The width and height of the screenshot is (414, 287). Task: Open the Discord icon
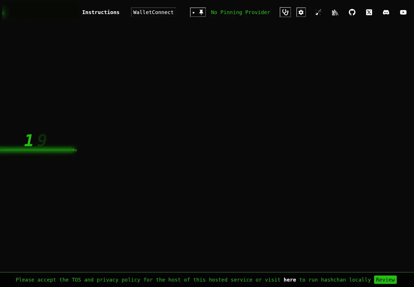pos(386,12)
